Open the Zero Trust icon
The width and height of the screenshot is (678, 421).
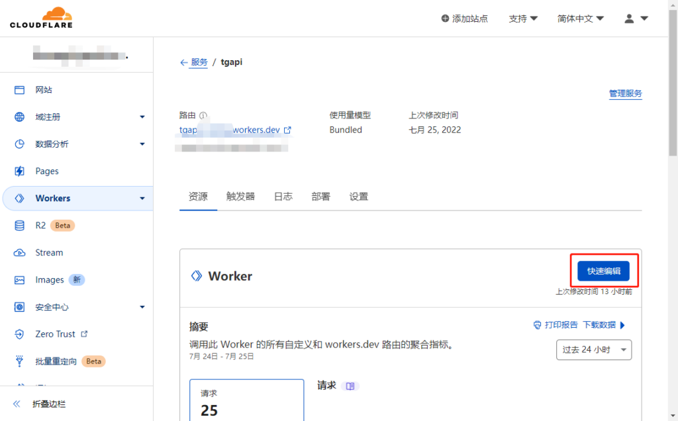click(20, 334)
